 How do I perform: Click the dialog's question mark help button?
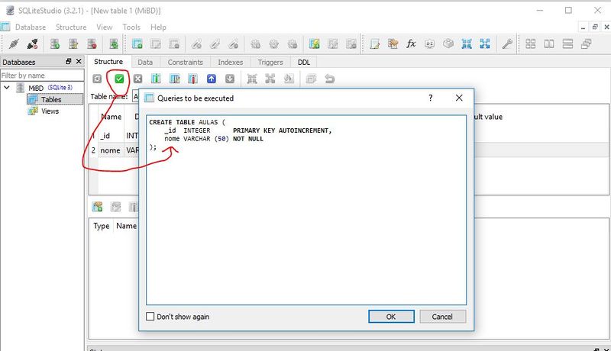430,98
